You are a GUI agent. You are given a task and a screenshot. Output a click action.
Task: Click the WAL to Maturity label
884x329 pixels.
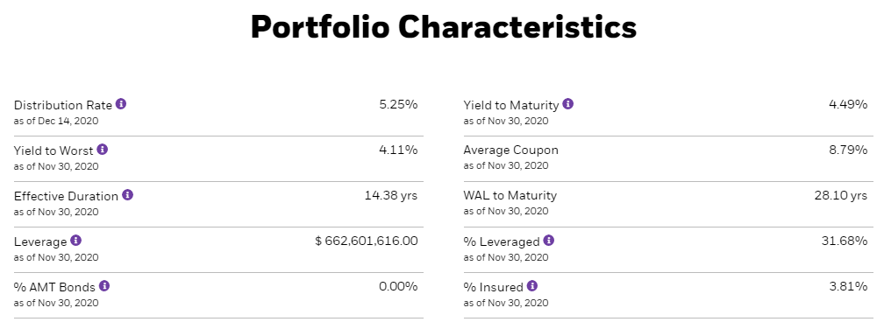[x=510, y=196]
